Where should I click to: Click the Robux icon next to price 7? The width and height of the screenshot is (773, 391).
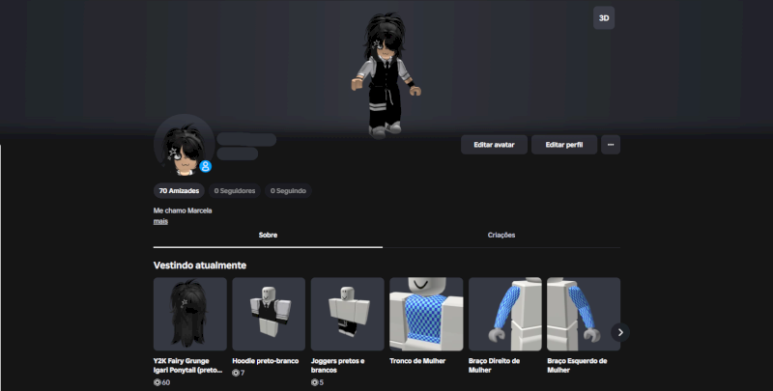(x=236, y=373)
